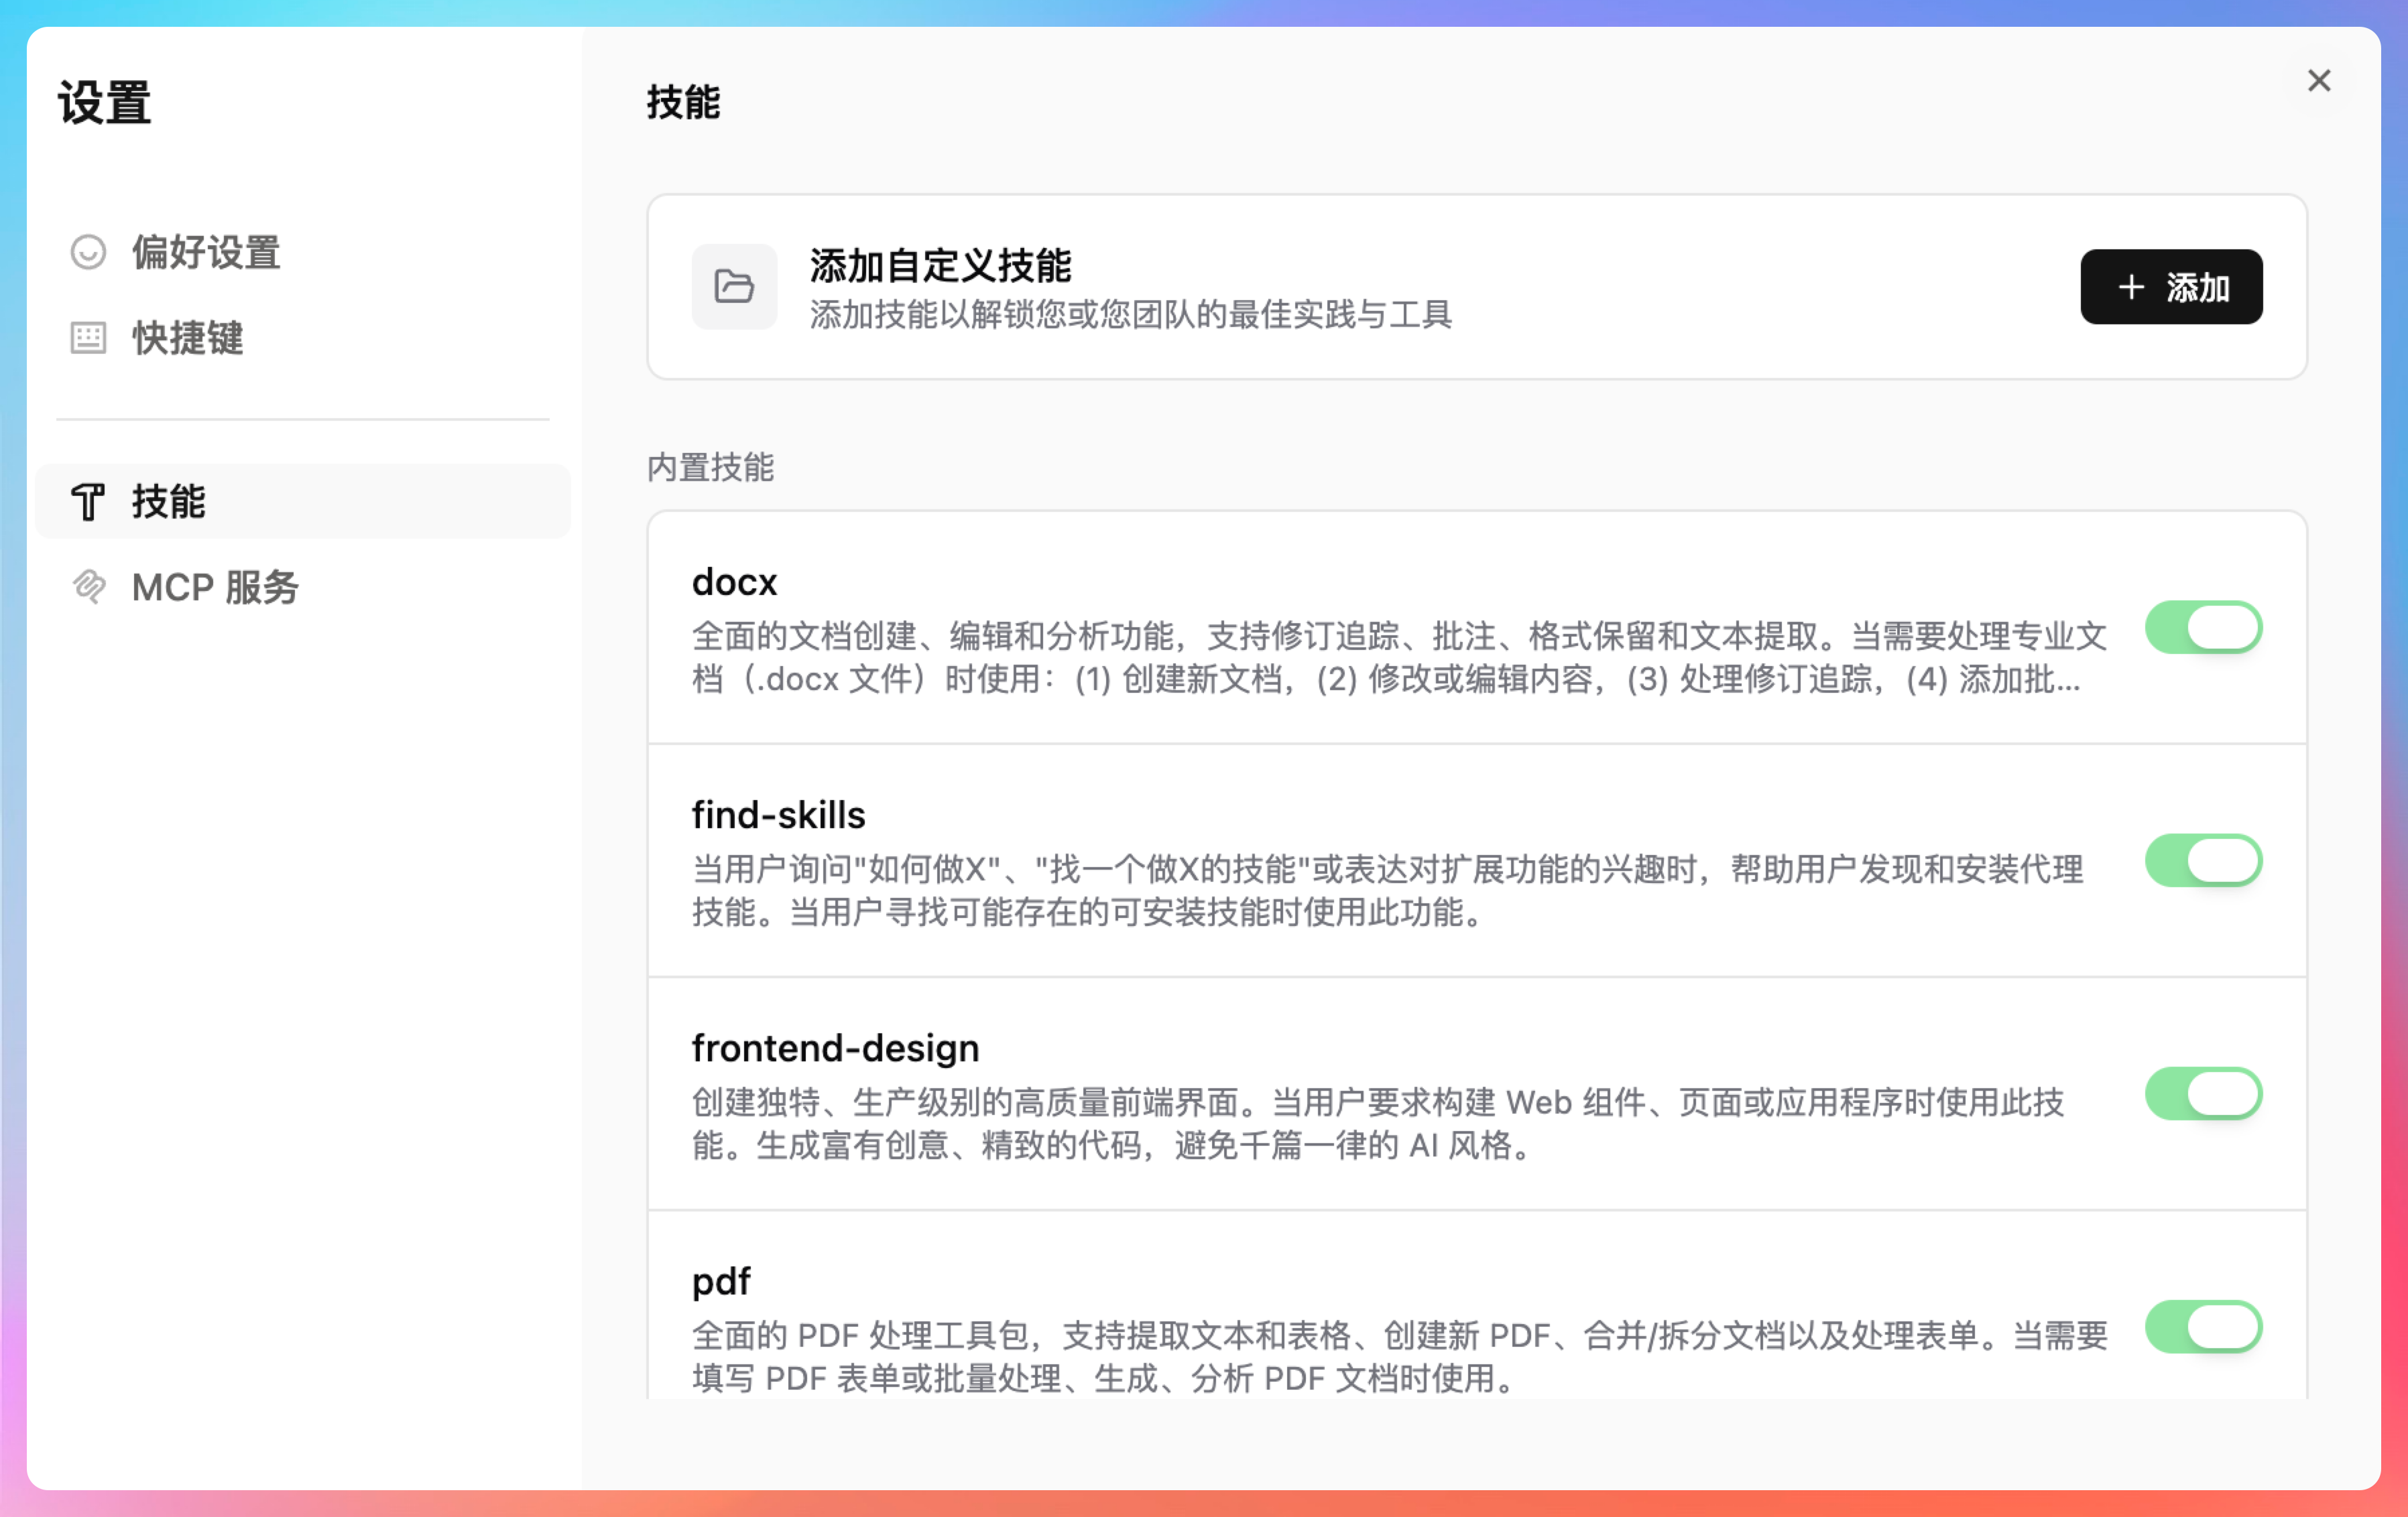Open 偏好设置 preferences section
The height and width of the screenshot is (1517, 2408).
point(206,252)
